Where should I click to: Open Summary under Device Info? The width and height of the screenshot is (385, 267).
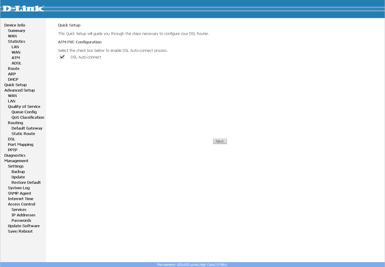(x=17, y=31)
